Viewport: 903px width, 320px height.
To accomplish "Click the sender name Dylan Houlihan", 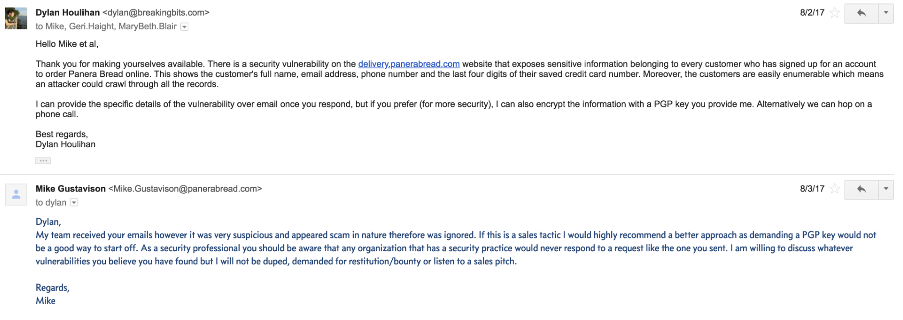I will point(67,12).
